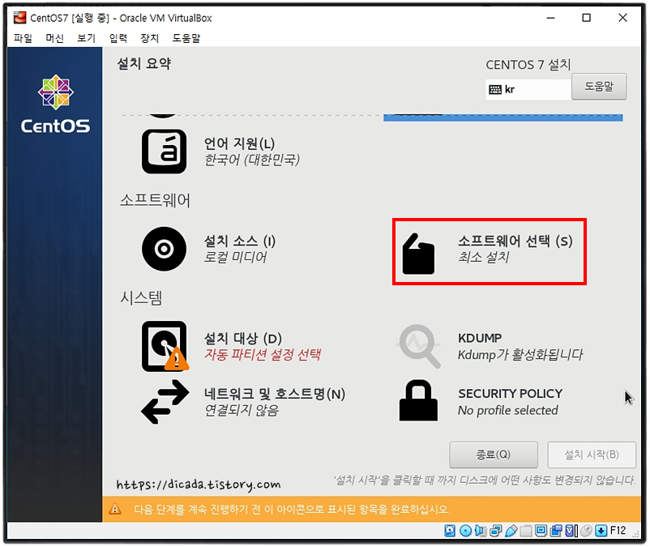Open the KDUMP magnifier icon
Viewport: 650px width, 547px height.
click(419, 347)
